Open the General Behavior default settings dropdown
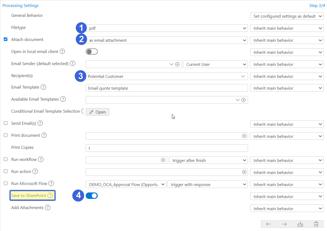This screenshot has width=327, height=231. [287, 16]
